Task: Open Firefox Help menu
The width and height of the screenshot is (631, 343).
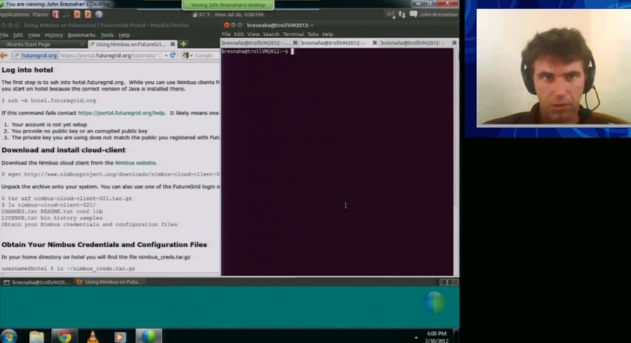Action: (x=124, y=35)
